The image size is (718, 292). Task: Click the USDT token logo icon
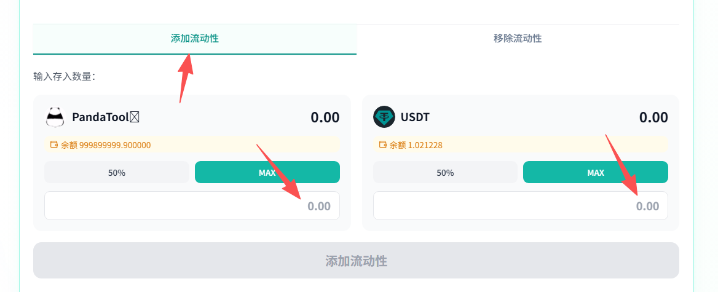coord(384,117)
